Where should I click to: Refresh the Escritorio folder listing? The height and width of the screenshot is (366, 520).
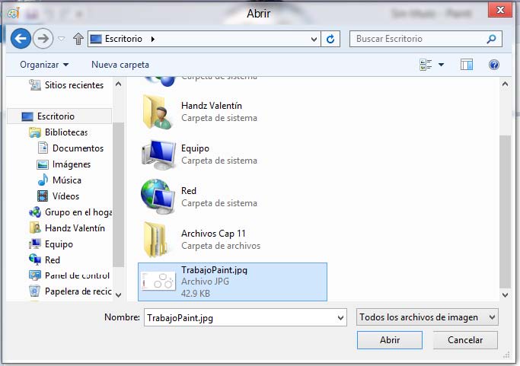[330, 39]
